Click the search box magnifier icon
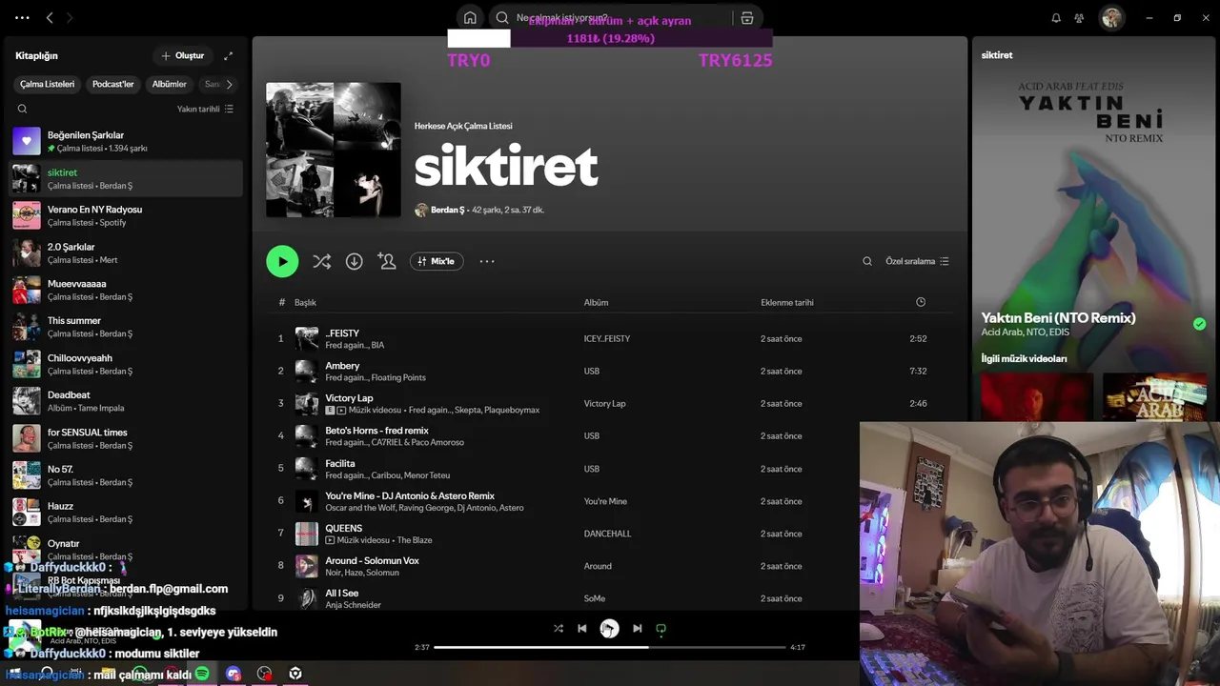The image size is (1220, 686). (502, 17)
